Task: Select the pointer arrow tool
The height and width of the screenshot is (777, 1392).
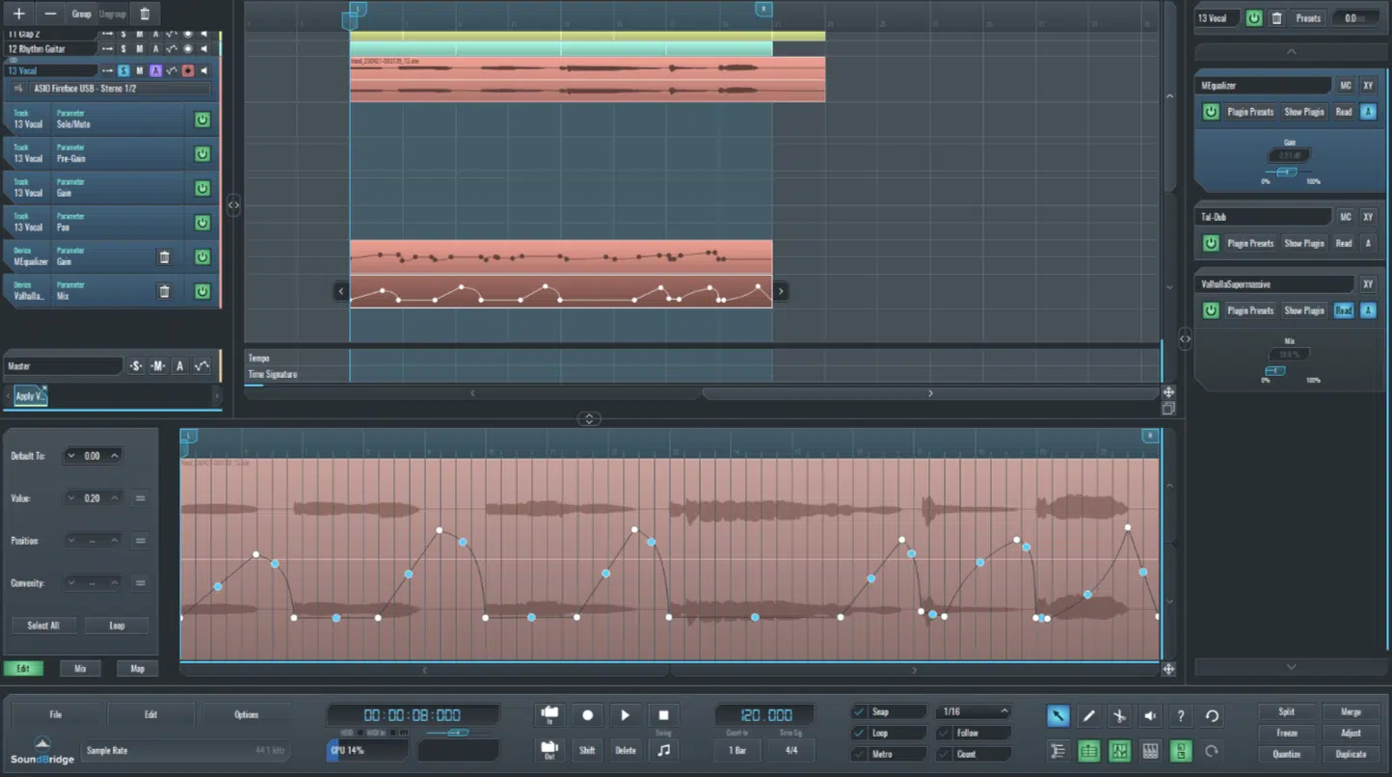Action: point(1057,715)
